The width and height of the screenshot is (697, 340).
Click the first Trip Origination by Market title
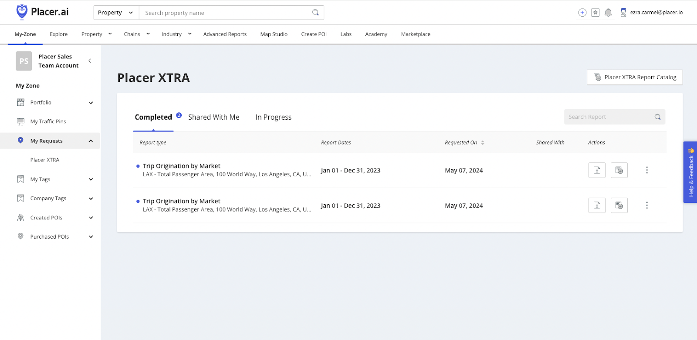click(x=182, y=166)
